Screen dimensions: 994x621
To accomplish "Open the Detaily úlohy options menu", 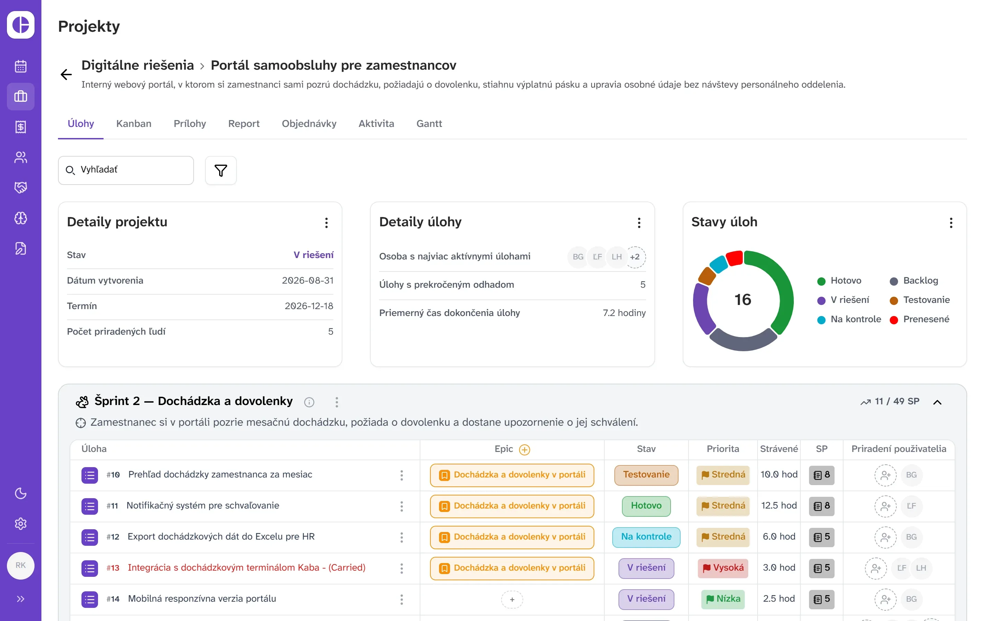I will click(x=639, y=223).
